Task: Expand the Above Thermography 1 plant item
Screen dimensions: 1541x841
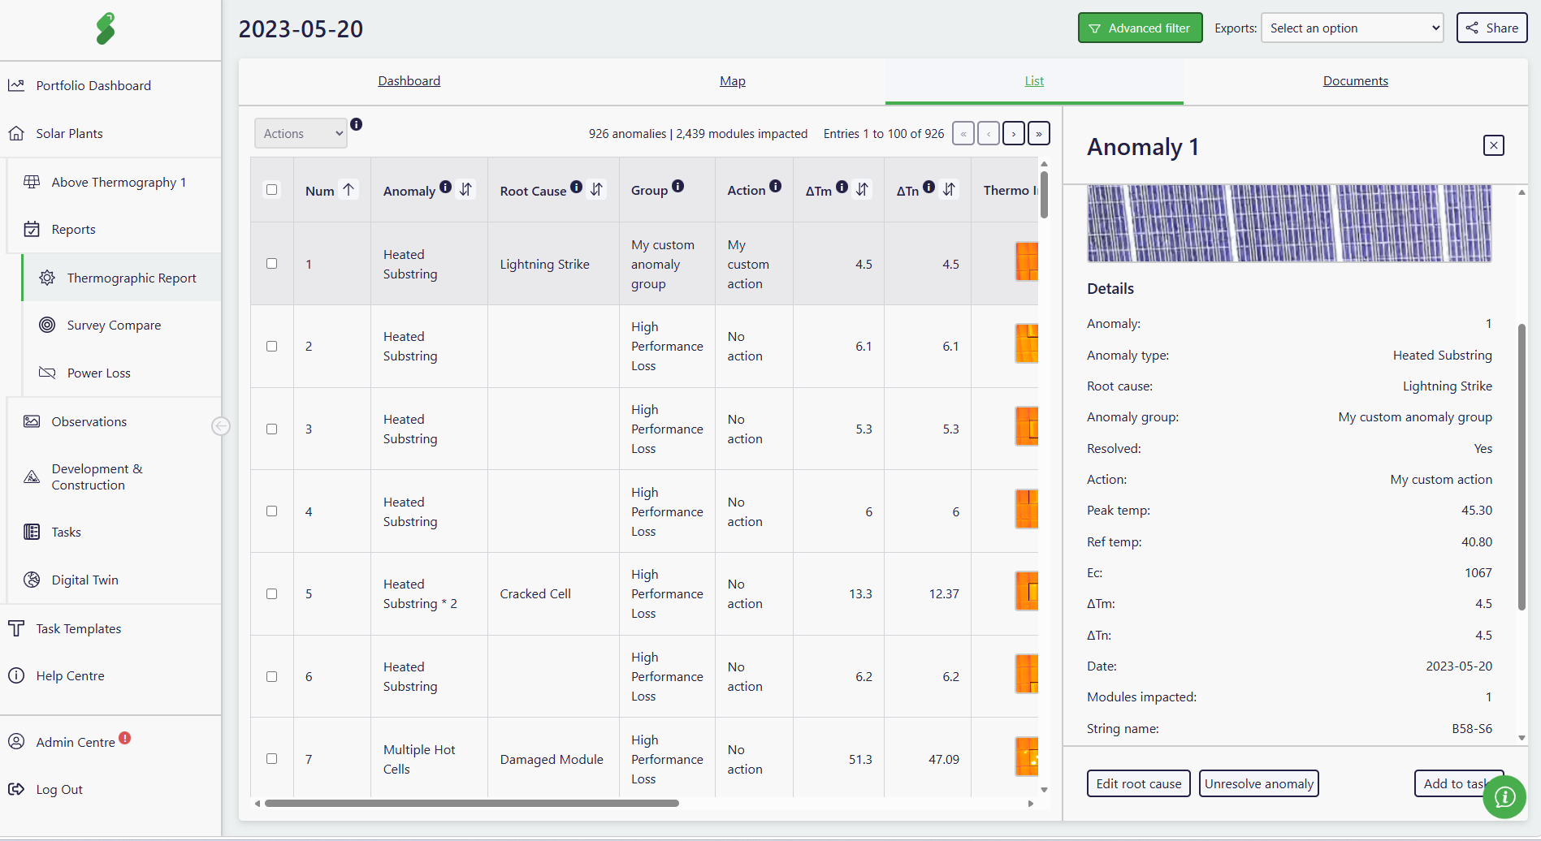Action: point(119,182)
